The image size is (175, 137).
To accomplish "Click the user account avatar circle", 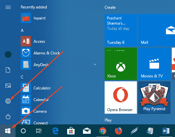I will point(8,54).
